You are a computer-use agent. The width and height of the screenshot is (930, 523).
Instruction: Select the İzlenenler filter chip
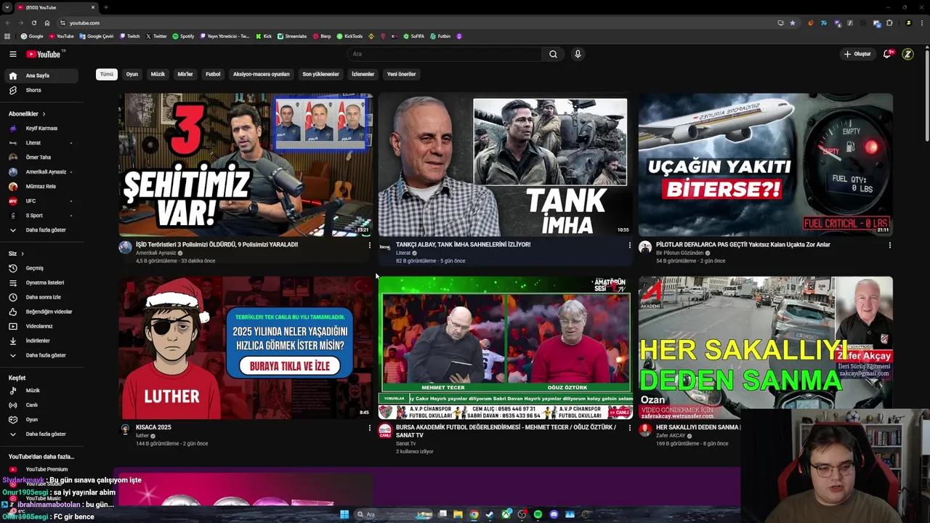pos(363,74)
